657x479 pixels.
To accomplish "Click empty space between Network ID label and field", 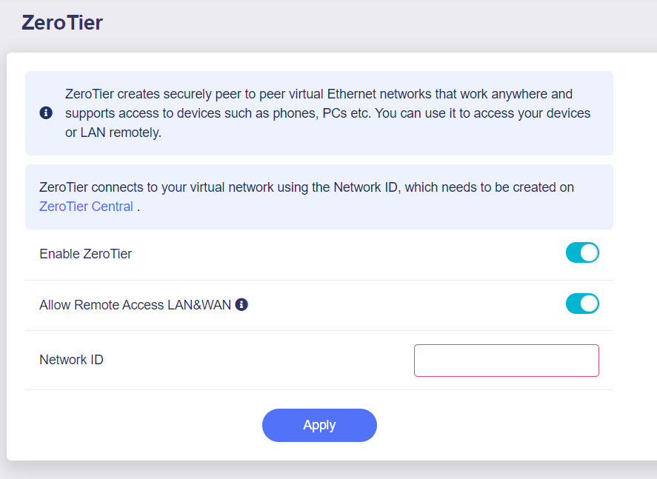I will [259, 361].
